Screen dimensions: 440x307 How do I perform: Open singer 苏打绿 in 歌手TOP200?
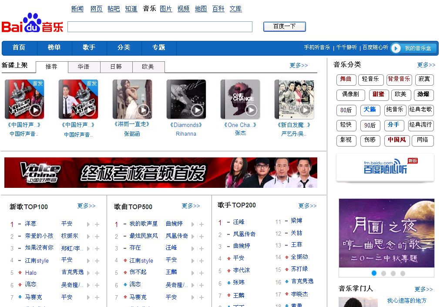pos(299,269)
